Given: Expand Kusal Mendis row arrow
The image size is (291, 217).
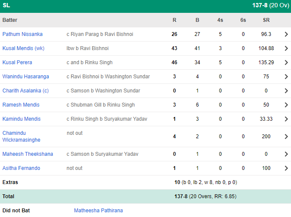Looking at the screenshot, I should [x=286, y=48].
